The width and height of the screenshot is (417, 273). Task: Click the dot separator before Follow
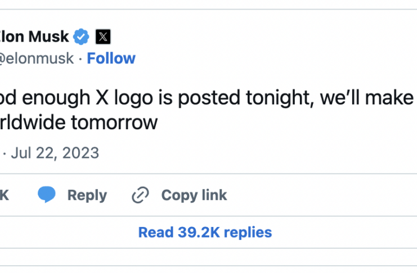(x=80, y=58)
